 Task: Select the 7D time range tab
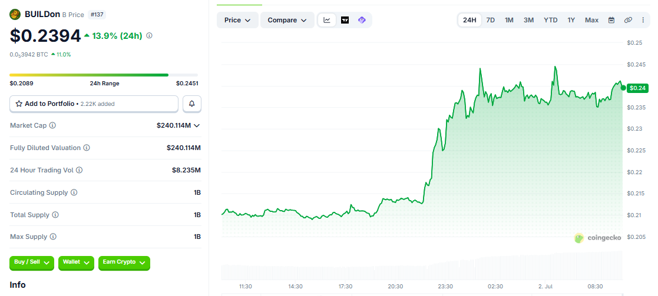[491, 20]
